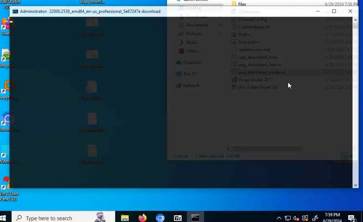
Task: Click the display sync tray icon with orange badge
Action: pos(305,218)
